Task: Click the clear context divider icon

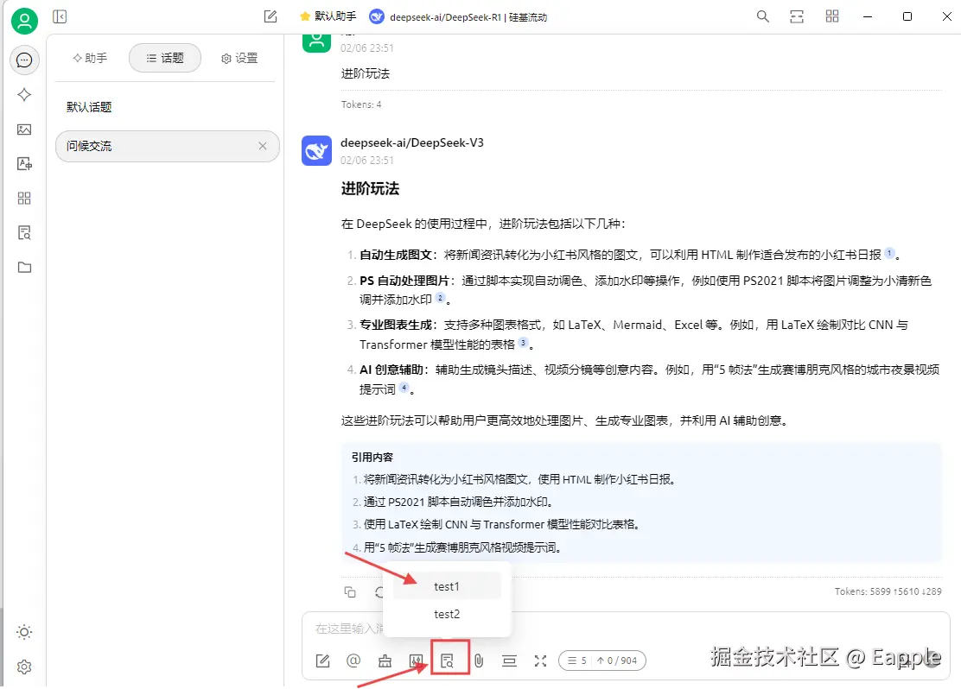Action: pyautogui.click(x=509, y=661)
